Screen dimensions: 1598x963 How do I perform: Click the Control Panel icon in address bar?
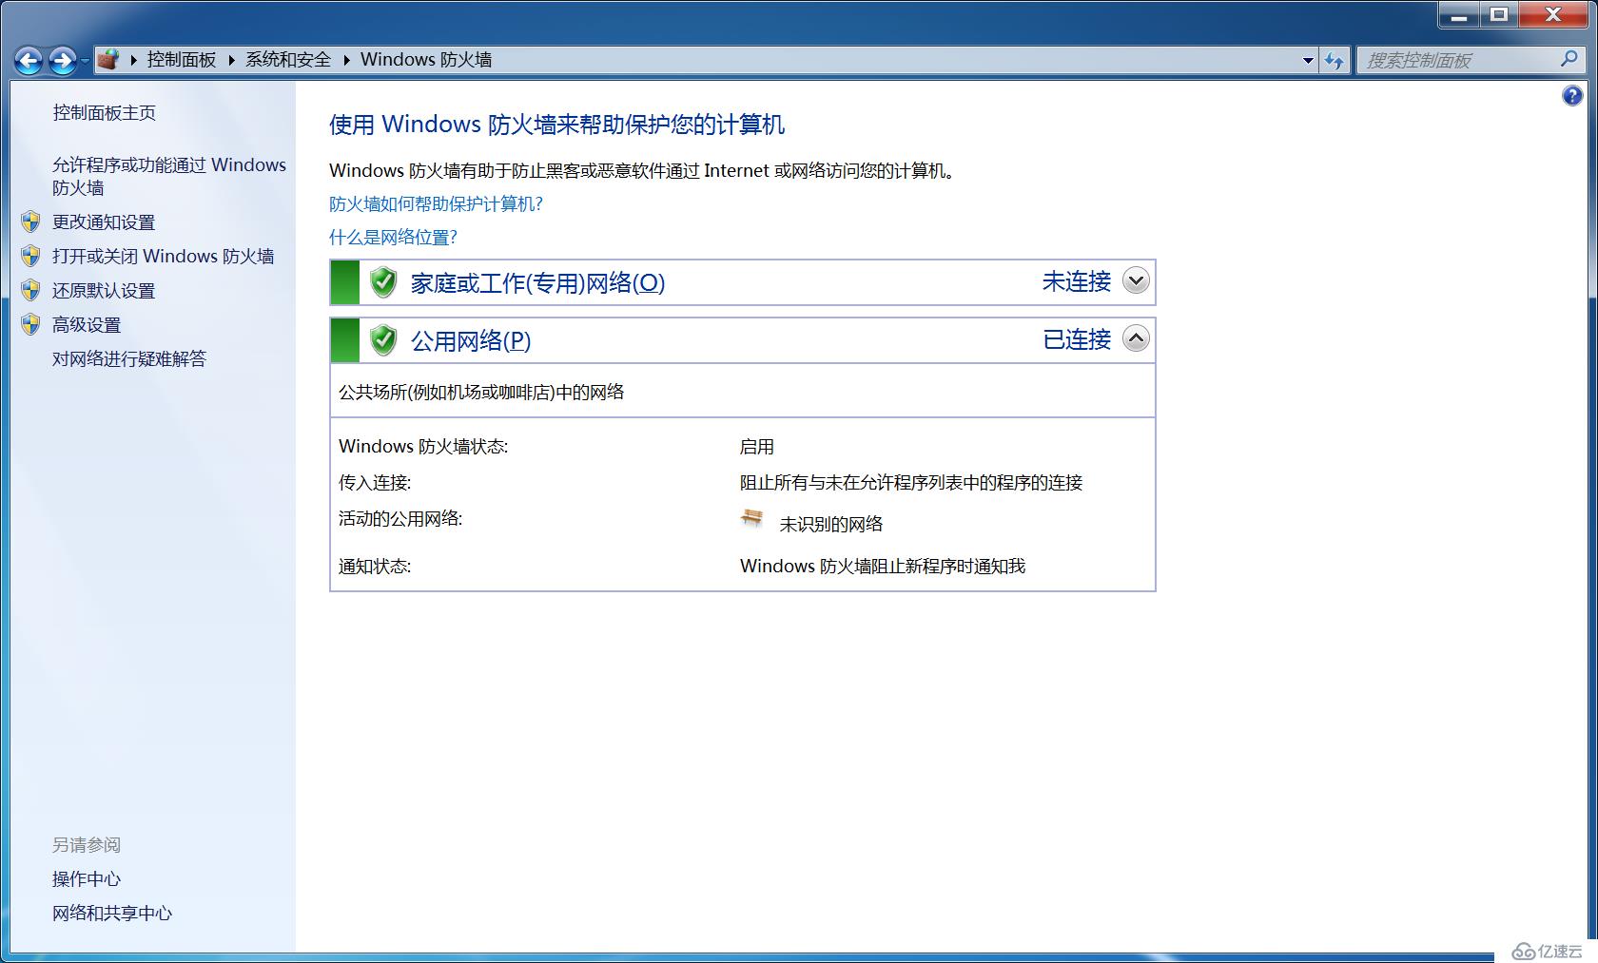[108, 60]
